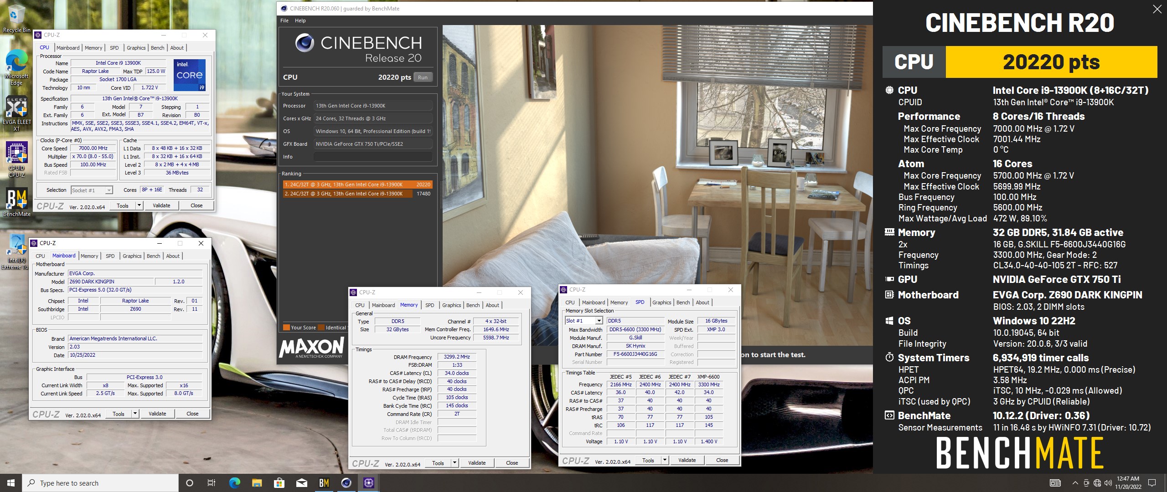Click Validate in the top-left CPU-Z window

[x=161, y=205]
